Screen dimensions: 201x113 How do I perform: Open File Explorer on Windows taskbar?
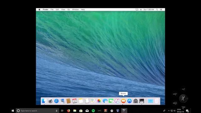click(x=75, y=111)
